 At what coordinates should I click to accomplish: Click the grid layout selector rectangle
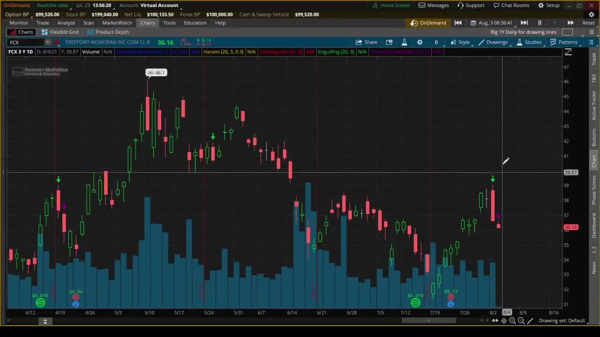click(567, 32)
